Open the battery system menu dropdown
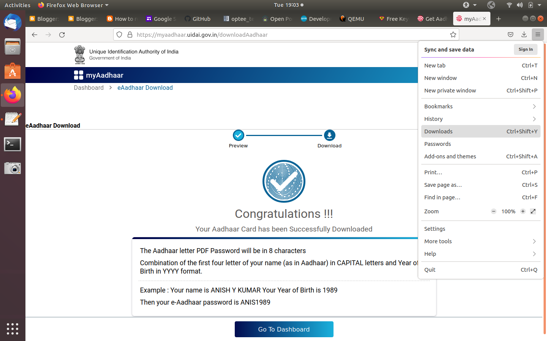The height and width of the screenshot is (341, 547). click(535, 5)
